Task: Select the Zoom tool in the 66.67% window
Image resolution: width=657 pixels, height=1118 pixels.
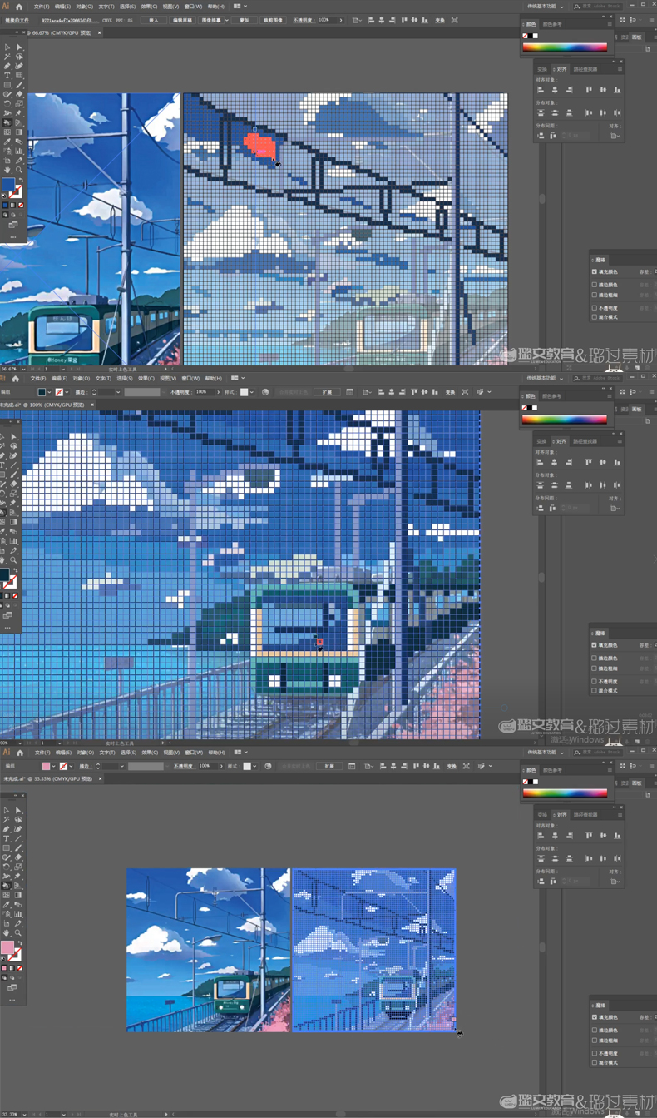Action: click(19, 170)
